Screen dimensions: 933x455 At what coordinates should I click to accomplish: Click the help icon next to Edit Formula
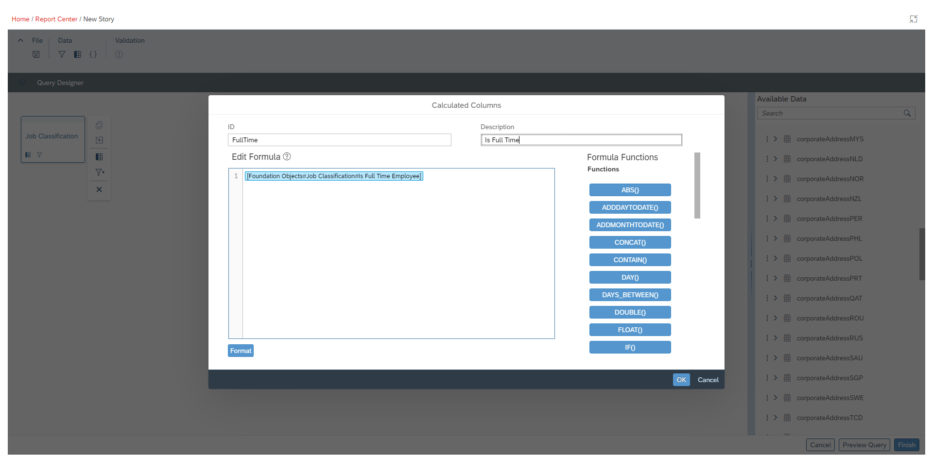[287, 156]
